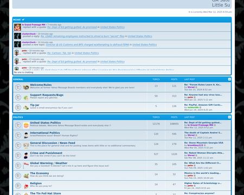Click the Welcome/Rules forum status icon
Image resolution: width=244 pixels, height=195 pixels.
tap(18, 87)
